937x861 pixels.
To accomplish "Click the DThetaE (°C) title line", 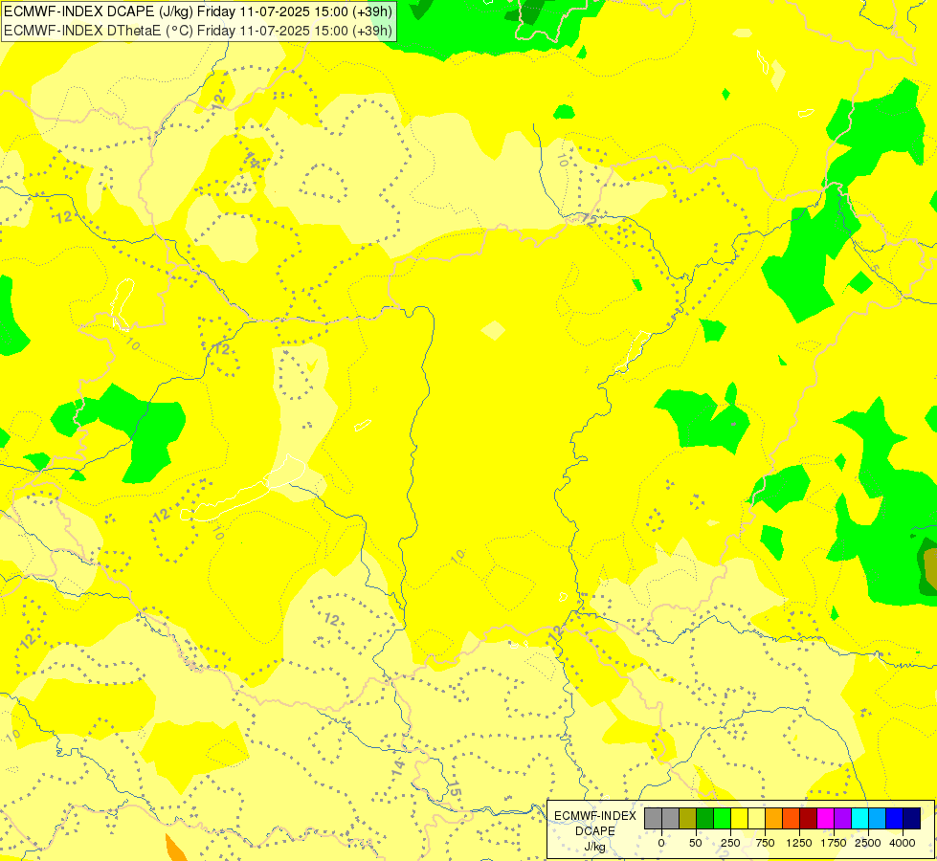I will [198, 30].
